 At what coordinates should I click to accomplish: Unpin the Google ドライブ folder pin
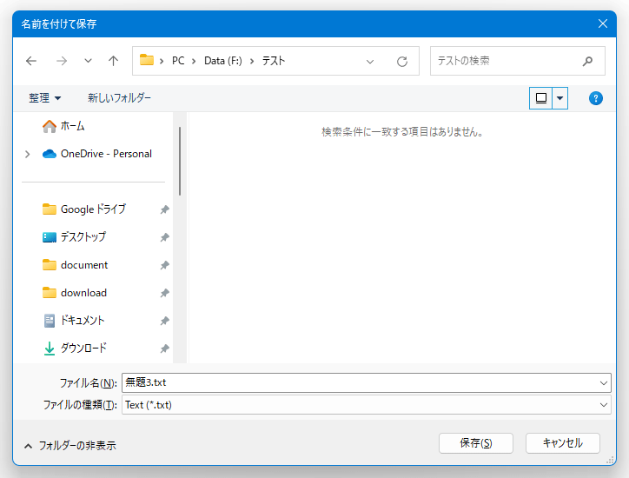click(165, 209)
